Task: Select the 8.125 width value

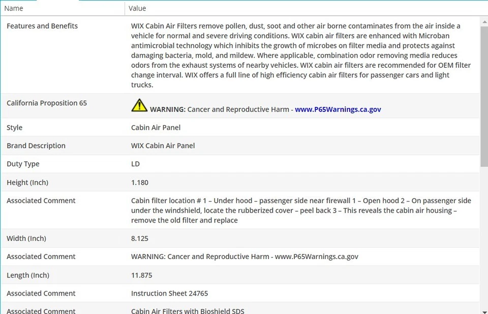Action: 140,239
